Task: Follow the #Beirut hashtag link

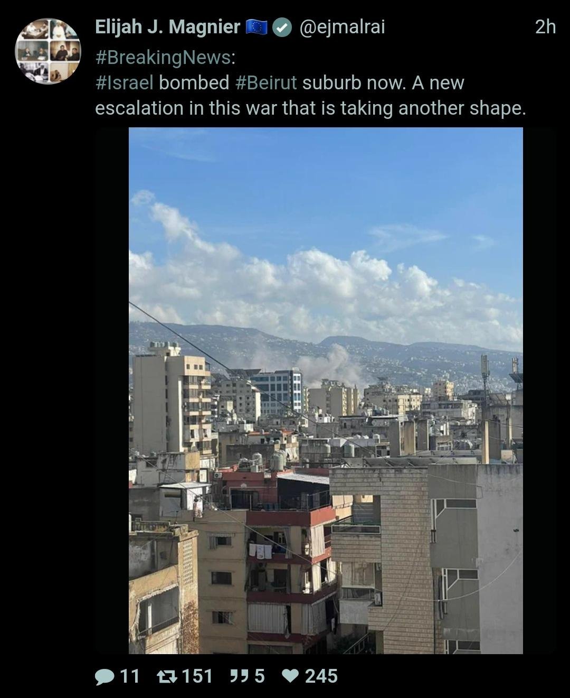Action: [x=266, y=83]
